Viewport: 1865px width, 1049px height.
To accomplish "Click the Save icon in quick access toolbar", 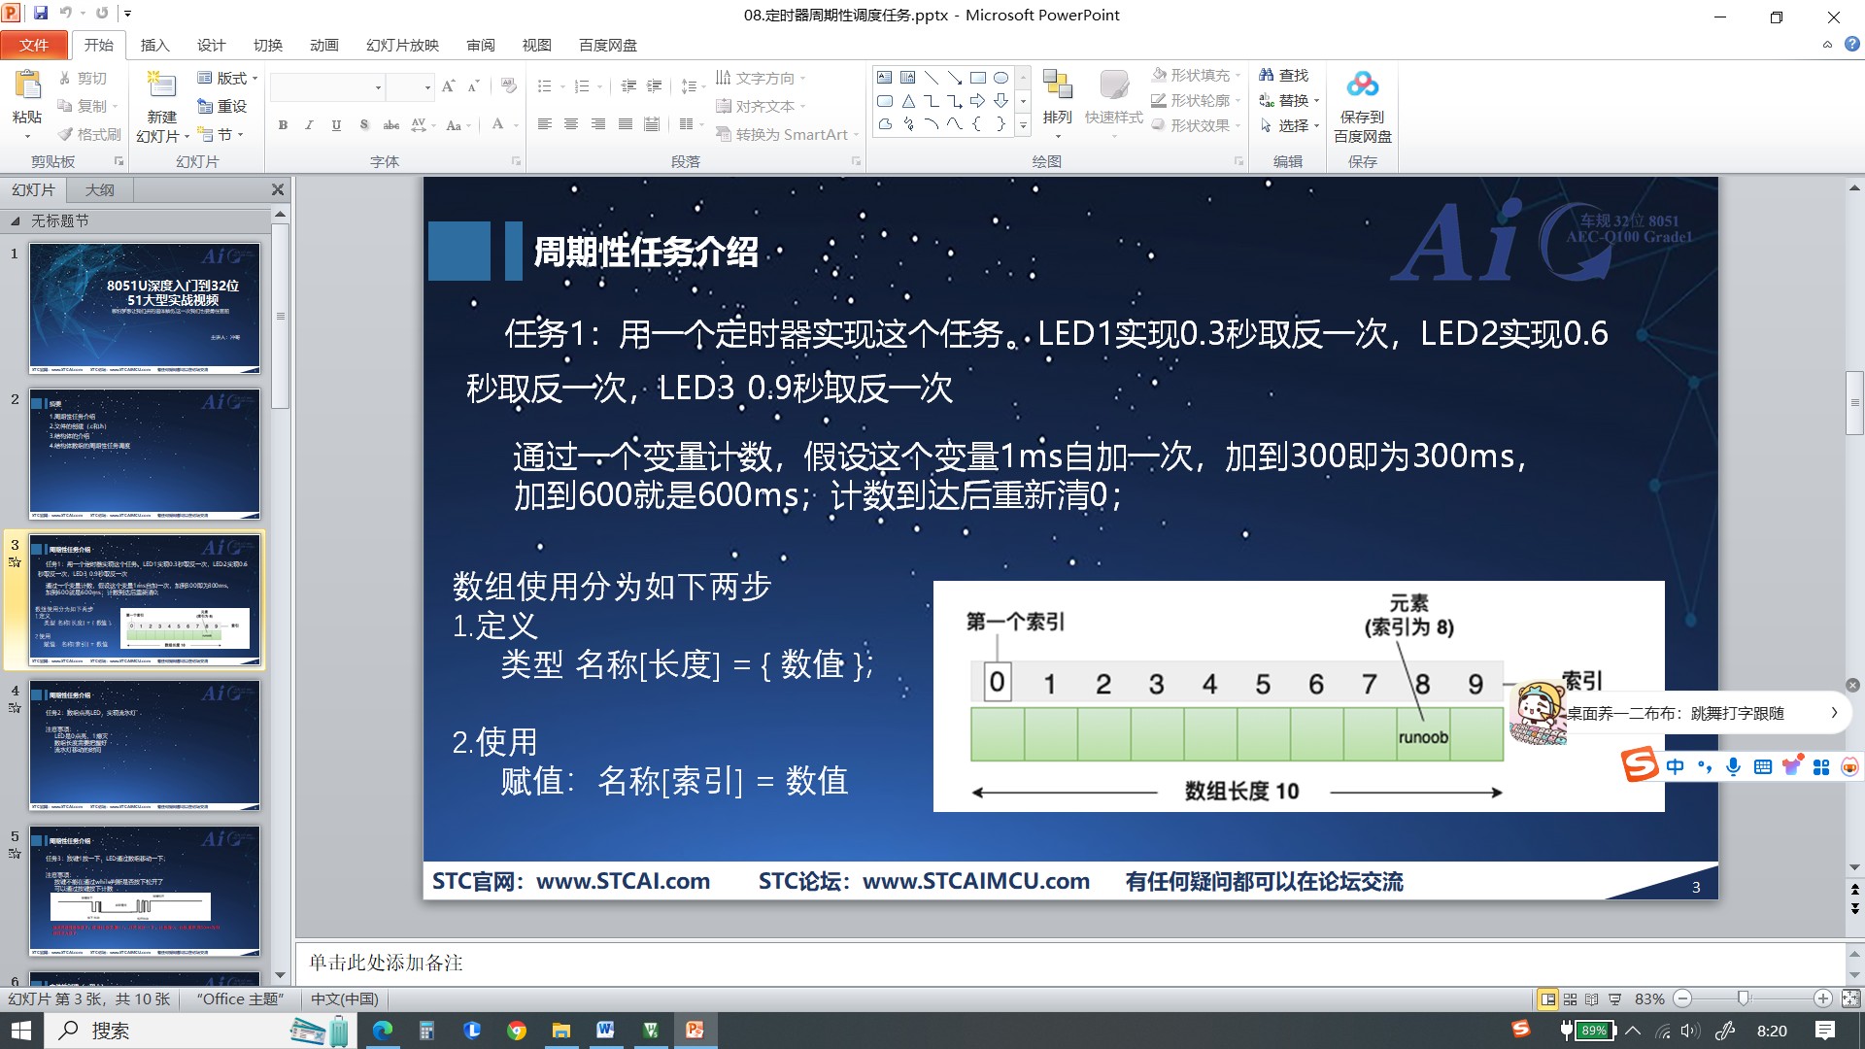I will point(40,14).
